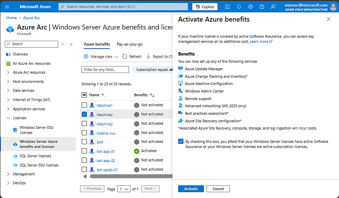Check the SAP row checkbox

pyautogui.click(x=84, y=142)
